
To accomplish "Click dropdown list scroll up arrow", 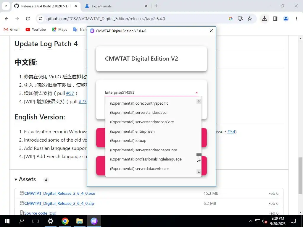I will click(199, 102).
